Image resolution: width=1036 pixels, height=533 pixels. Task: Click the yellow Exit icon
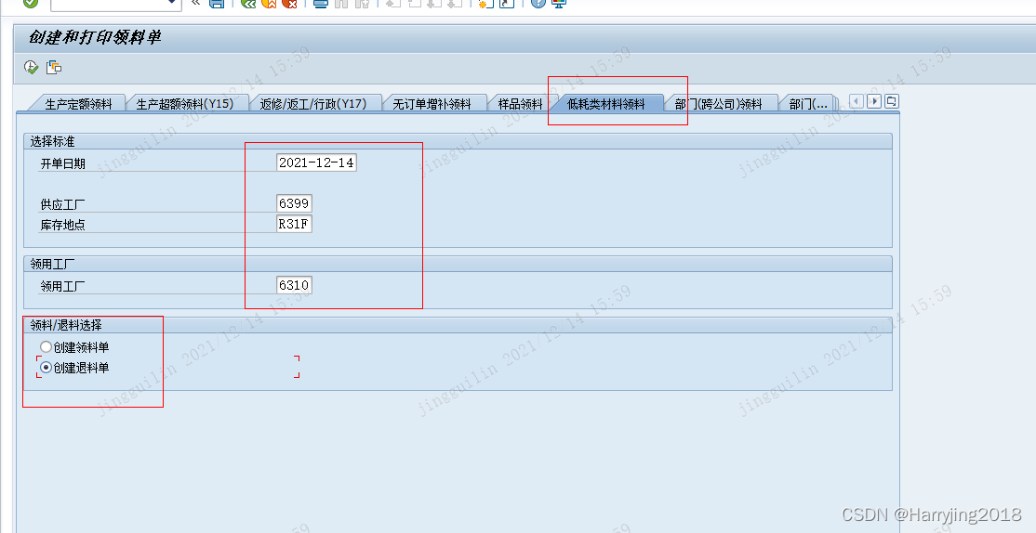point(269,3)
